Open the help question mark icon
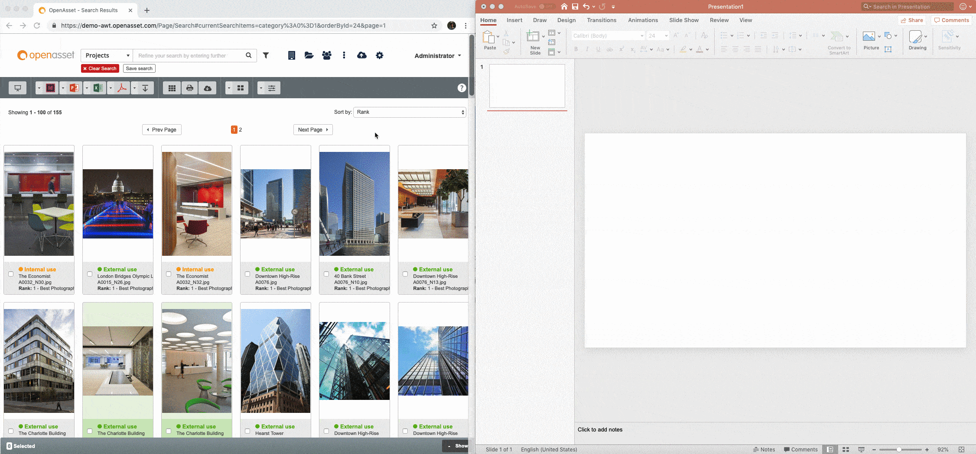This screenshot has height=454, width=976. coord(462,88)
